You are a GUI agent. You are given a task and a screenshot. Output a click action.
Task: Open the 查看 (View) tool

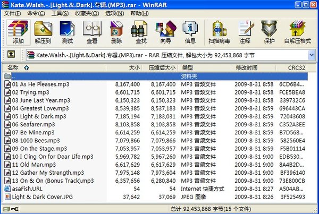coord(92,32)
